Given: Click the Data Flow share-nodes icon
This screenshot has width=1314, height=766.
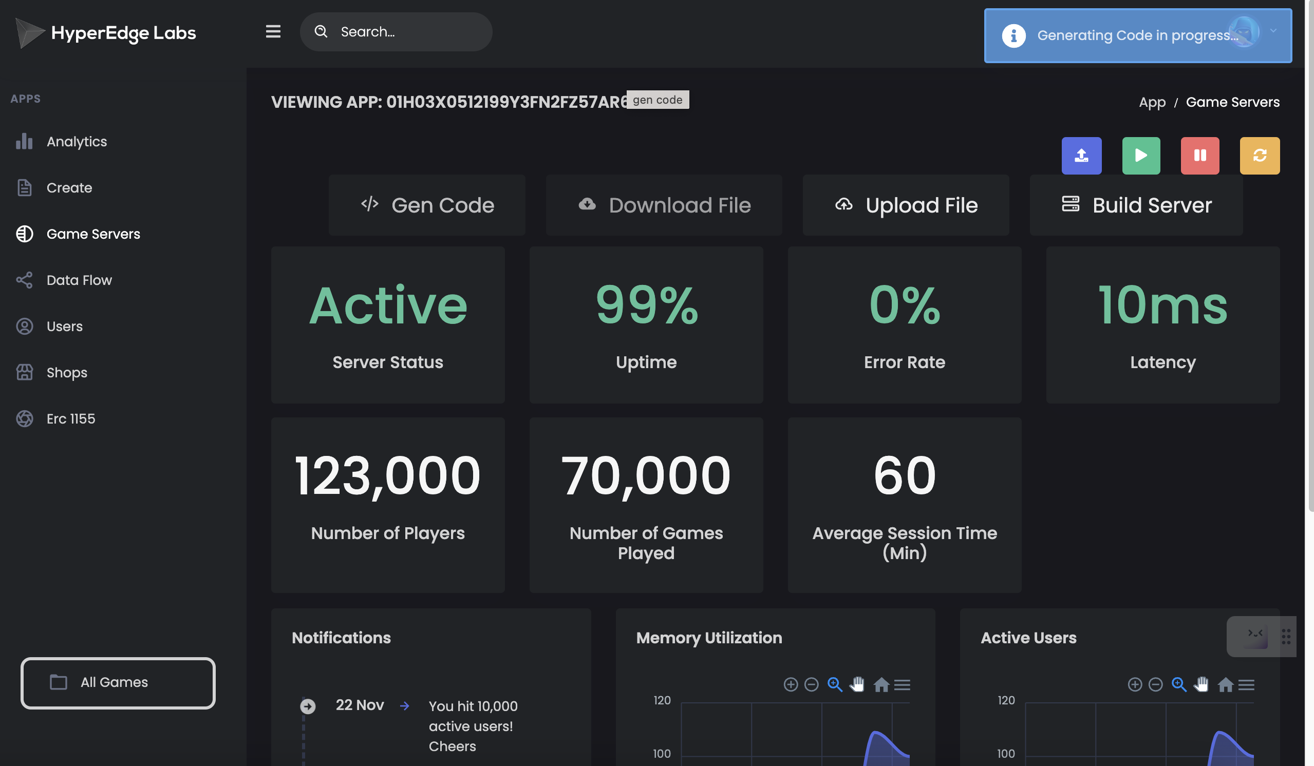Looking at the screenshot, I should click(x=24, y=280).
